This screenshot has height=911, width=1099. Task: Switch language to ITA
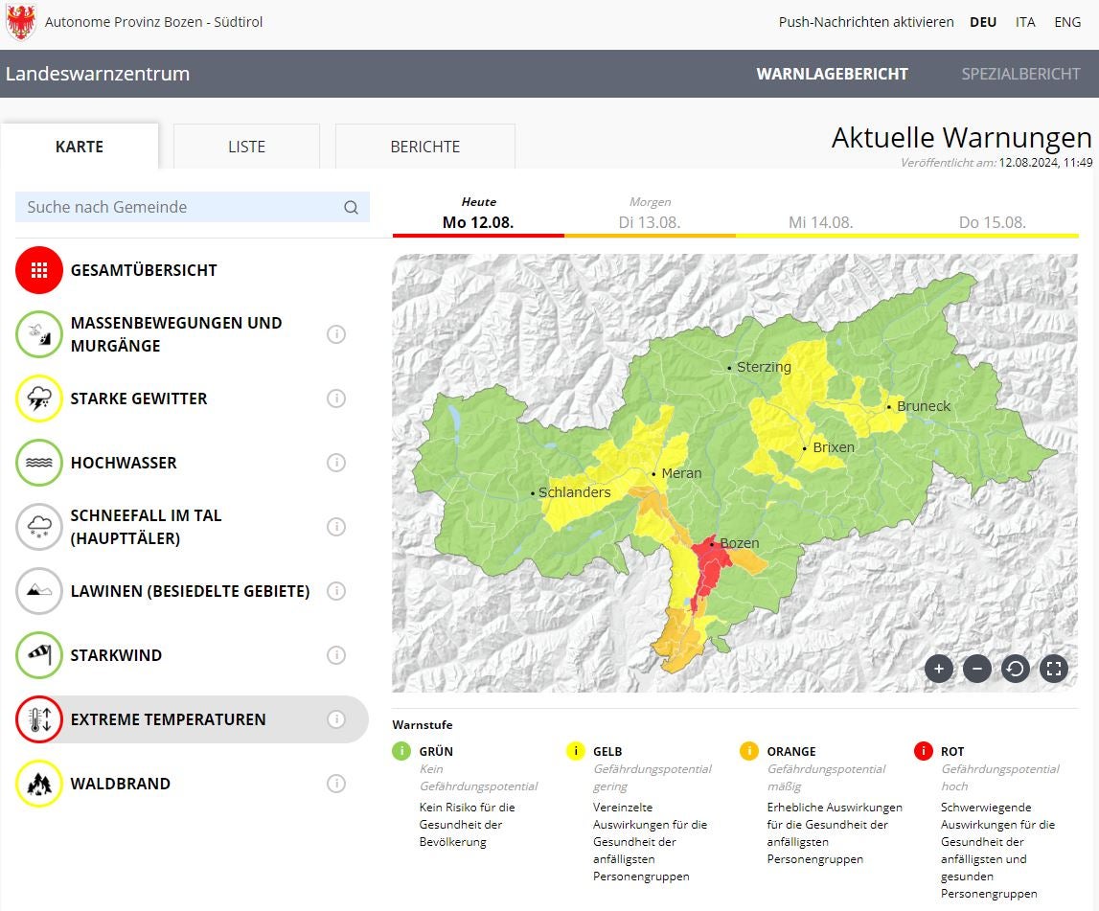1025,22
